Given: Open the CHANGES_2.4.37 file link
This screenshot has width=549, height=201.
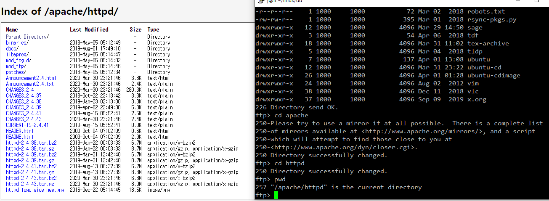Looking at the screenshot, I should pos(24,95).
